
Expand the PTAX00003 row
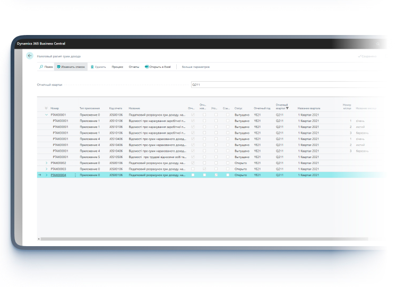(46, 169)
